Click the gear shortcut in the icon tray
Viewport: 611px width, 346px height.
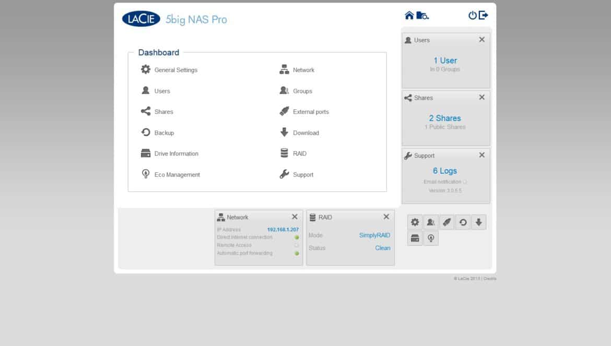point(415,222)
